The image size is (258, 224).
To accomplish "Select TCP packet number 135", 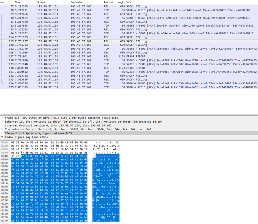I will click(129, 87).
